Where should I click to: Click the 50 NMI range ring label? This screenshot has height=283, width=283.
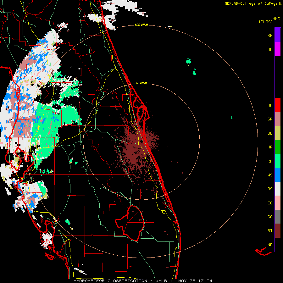tap(141, 83)
